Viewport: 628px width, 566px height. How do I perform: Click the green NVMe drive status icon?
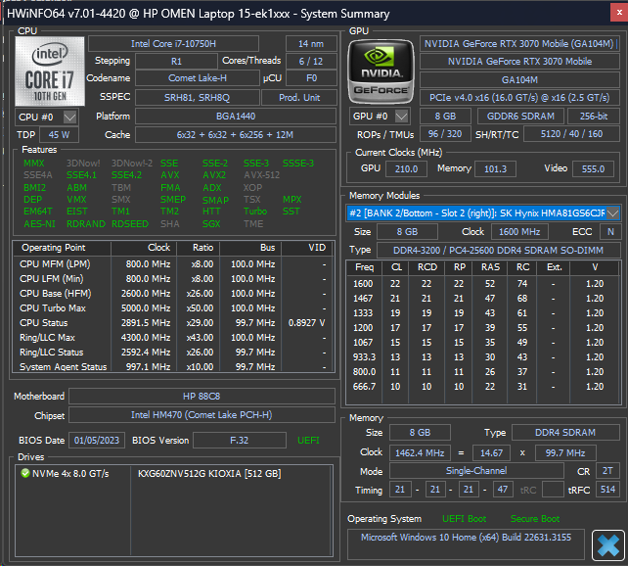pyautogui.click(x=25, y=473)
